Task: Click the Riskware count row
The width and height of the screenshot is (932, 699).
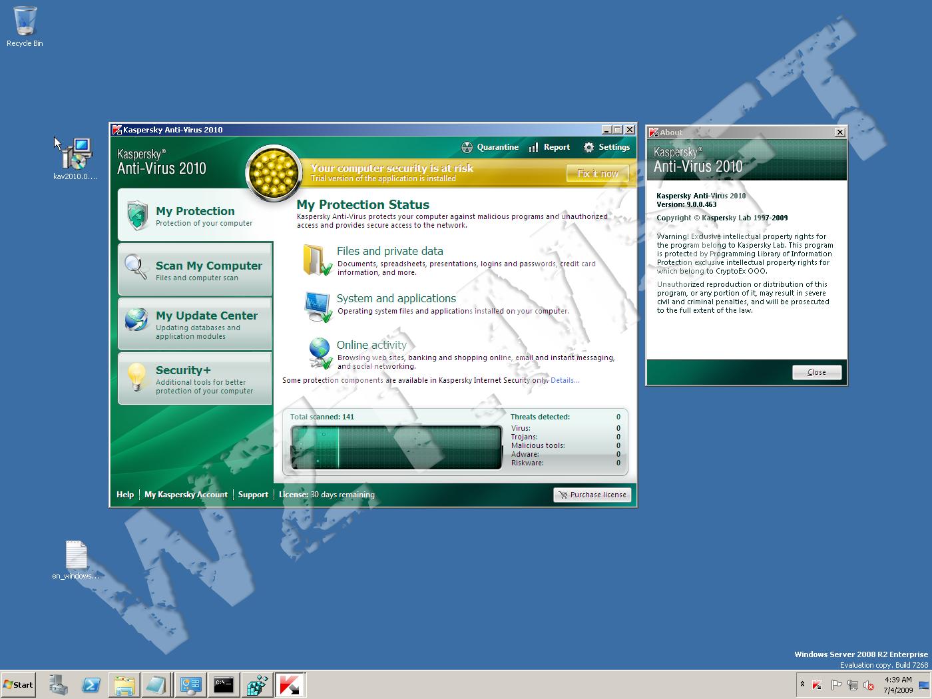Action: tap(566, 463)
